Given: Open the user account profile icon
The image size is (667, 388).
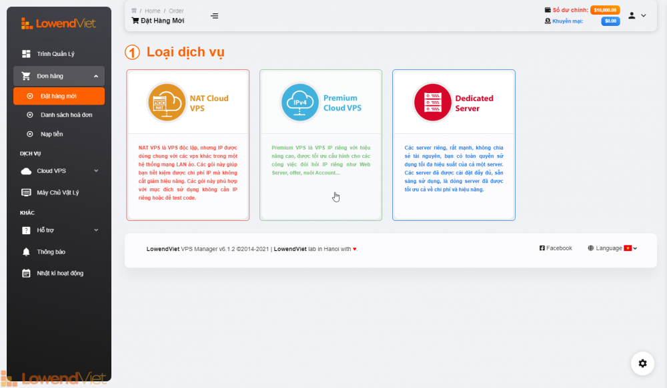Looking at the screenshot, I should [x=632, y=16].
